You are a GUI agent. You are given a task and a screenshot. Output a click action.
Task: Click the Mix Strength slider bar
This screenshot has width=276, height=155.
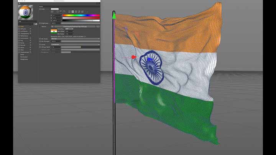pyautogui.click(x=80, y=41)
